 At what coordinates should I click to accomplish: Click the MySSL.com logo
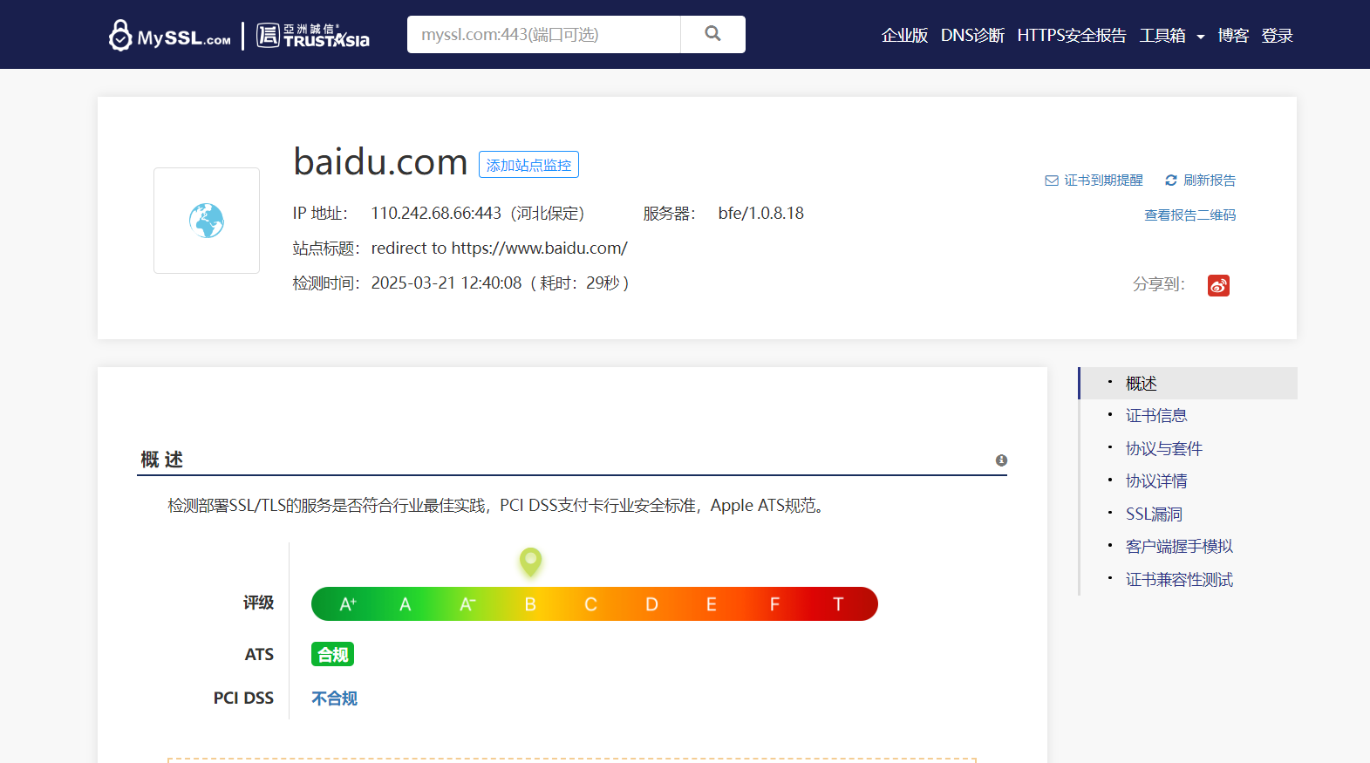pyautogui.click(x=170, y=36)
